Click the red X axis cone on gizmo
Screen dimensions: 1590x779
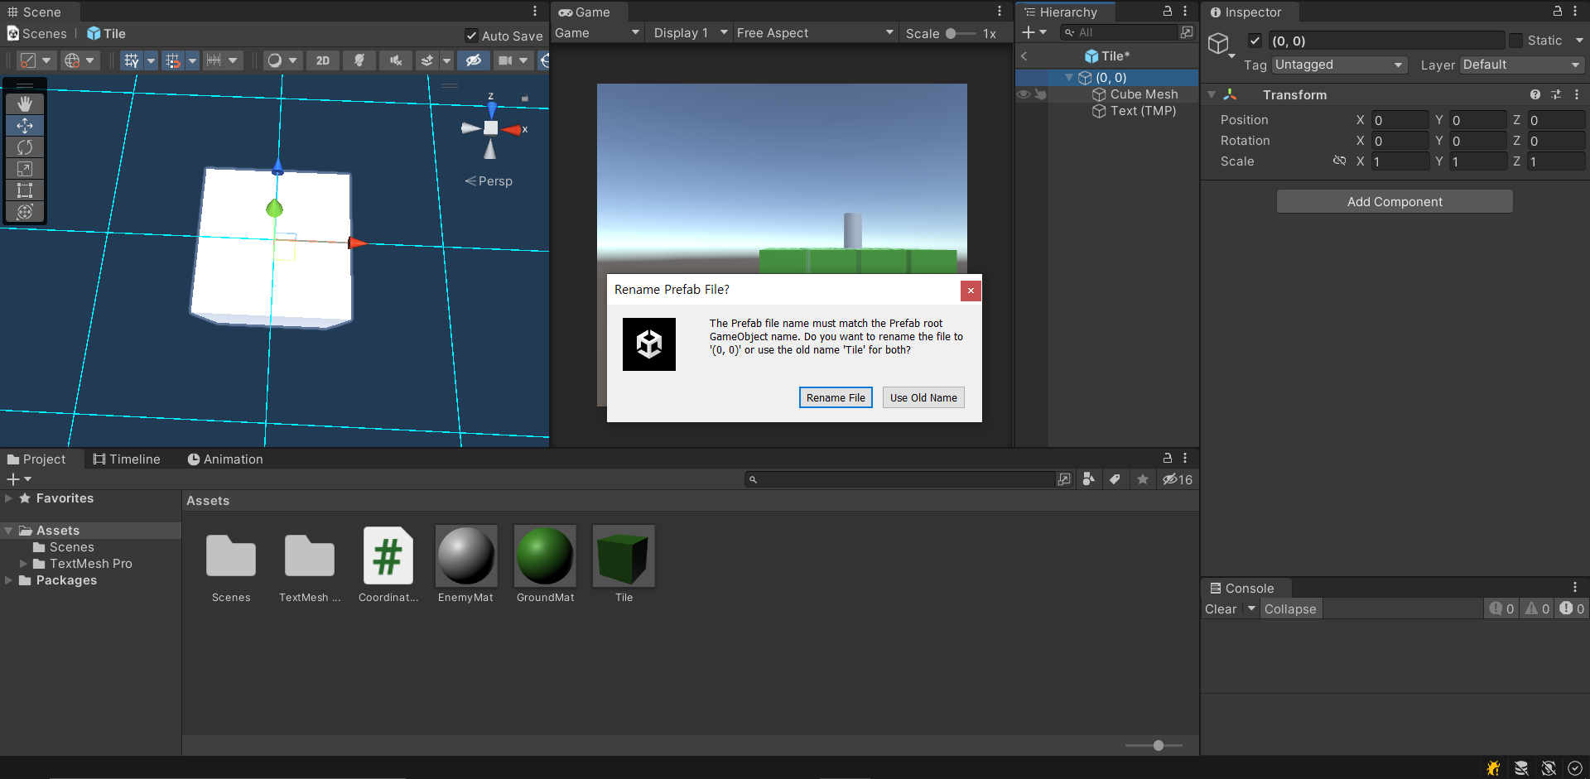click(513, 130)
